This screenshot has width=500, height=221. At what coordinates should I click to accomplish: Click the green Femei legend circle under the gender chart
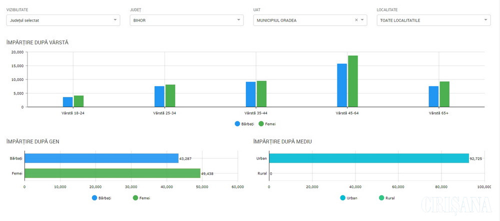(x=135, y=198)
